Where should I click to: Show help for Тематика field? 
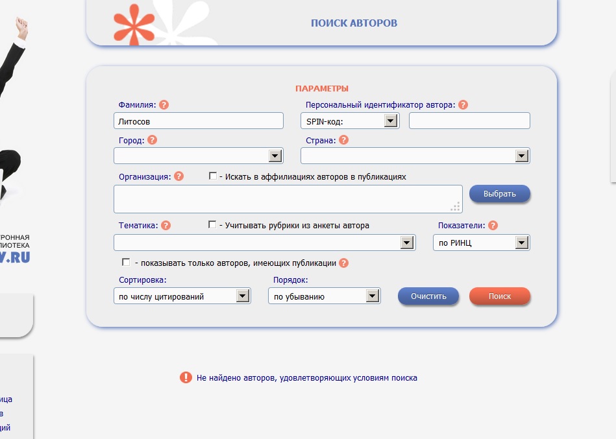(x=166, y=225)
